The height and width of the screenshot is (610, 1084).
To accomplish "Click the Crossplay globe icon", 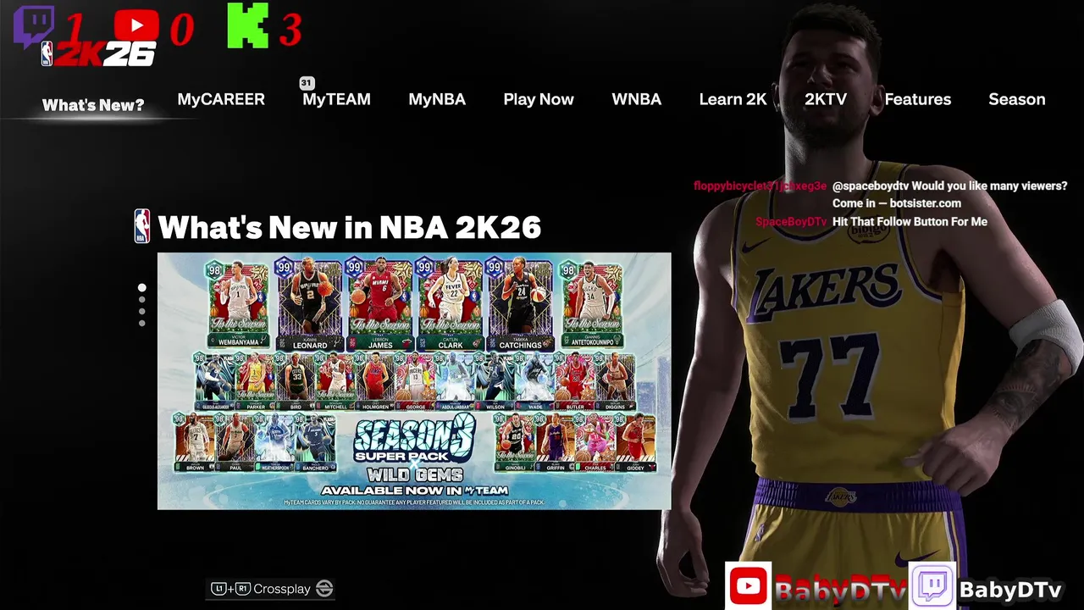I will point(324,589).
